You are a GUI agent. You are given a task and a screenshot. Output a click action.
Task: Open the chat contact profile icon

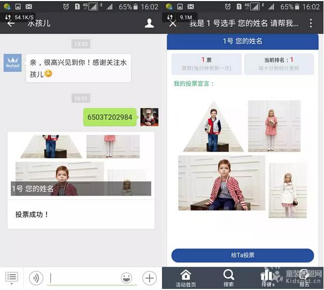coord(149,23)
